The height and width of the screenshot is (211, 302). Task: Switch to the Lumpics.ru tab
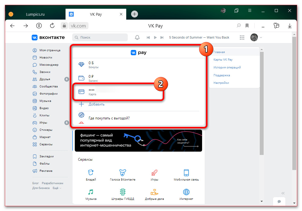click(35, 14)
